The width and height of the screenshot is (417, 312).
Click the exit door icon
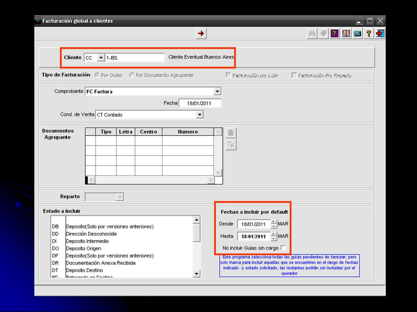[380, 34]
